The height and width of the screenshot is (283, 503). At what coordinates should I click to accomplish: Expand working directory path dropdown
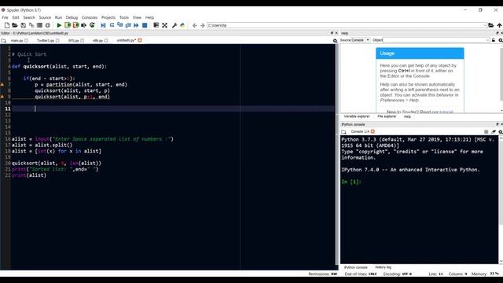(x=485, y=25)
